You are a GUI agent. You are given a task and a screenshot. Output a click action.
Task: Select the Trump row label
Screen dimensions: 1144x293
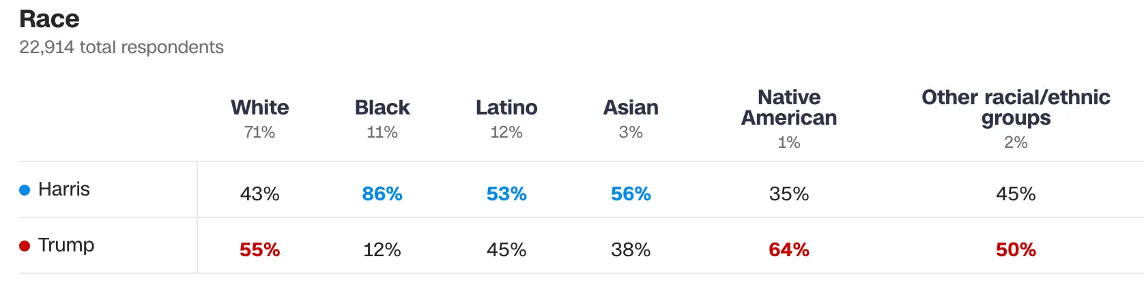tap(66, 245)
